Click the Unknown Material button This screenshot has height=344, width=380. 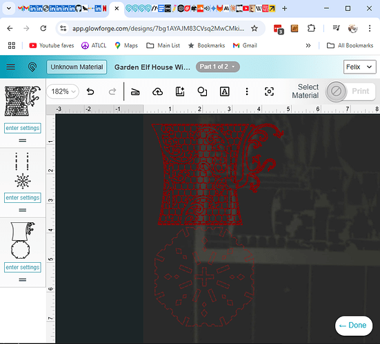[77, 67]
